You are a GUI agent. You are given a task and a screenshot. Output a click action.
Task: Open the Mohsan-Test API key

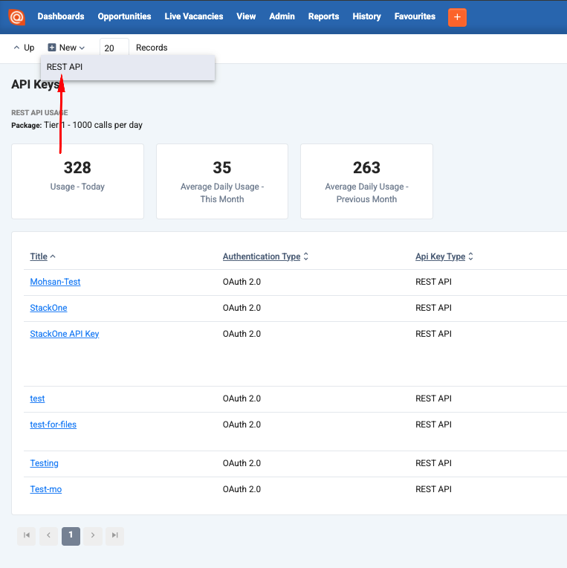(x=55, y=282)
